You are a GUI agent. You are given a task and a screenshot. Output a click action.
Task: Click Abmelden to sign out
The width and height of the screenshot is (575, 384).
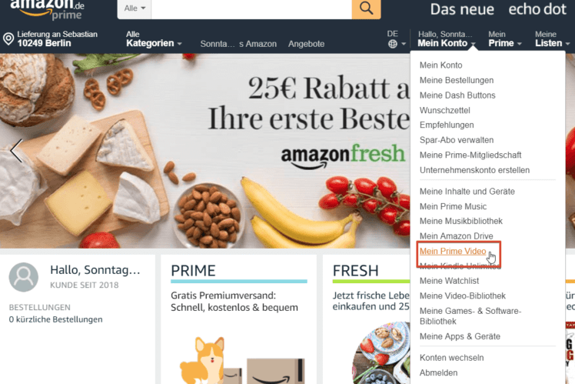(439, 372)
